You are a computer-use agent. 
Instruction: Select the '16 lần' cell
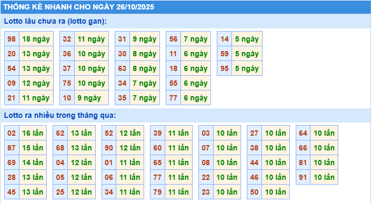coord(33,133)
